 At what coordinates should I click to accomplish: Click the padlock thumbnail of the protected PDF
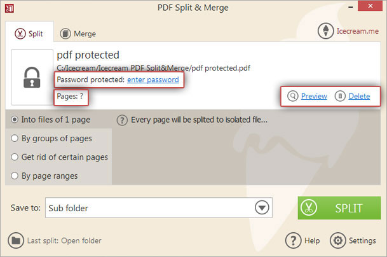coord(32,78)
